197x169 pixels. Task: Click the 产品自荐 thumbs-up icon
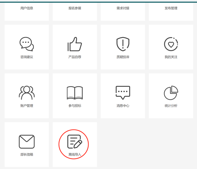75,44
